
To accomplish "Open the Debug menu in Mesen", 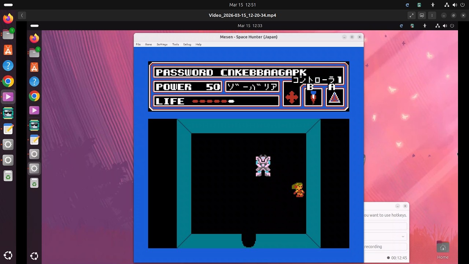I will click(x=187, y=44).
